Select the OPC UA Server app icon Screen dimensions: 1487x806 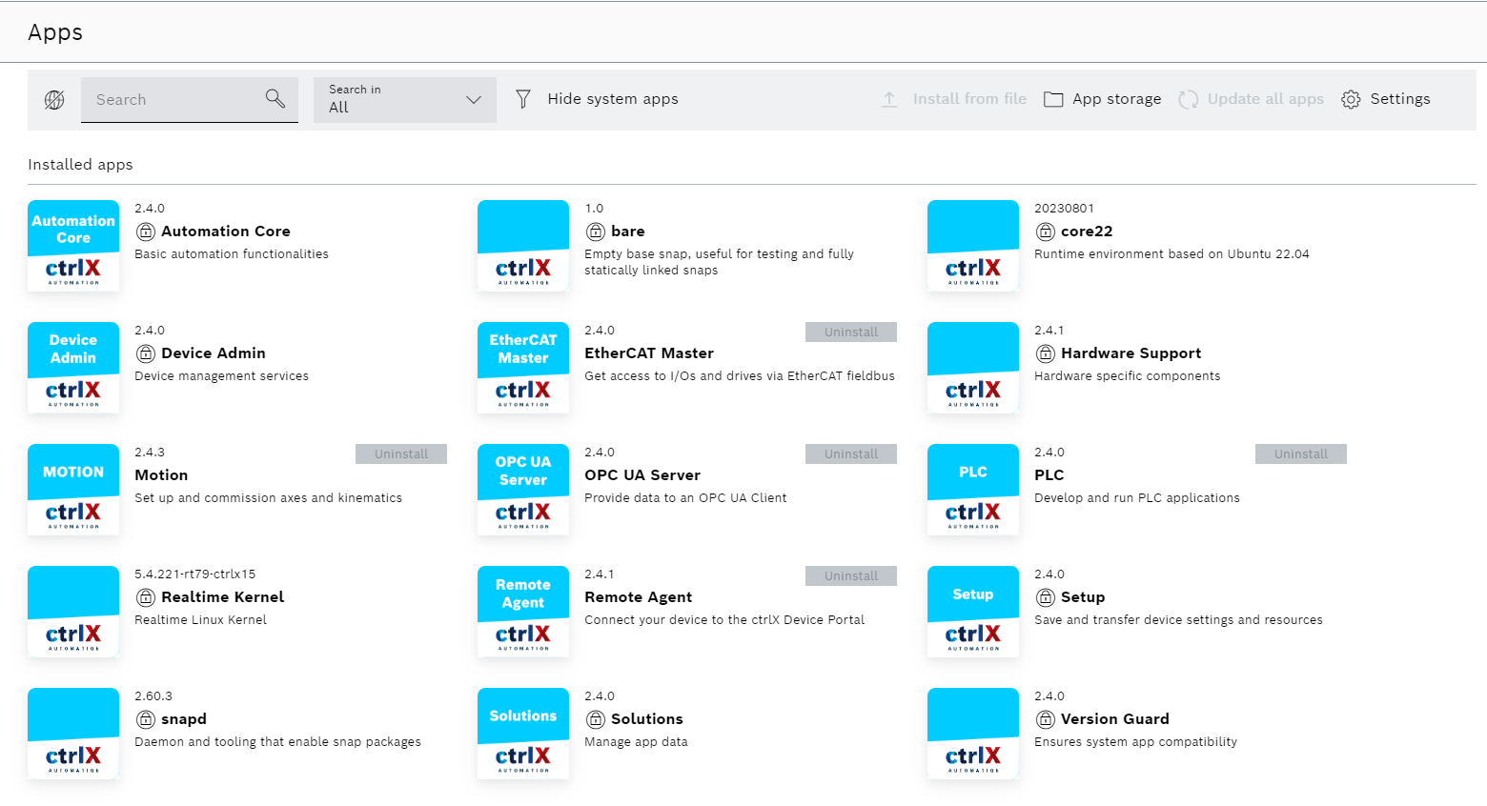(x=522, y=490)
